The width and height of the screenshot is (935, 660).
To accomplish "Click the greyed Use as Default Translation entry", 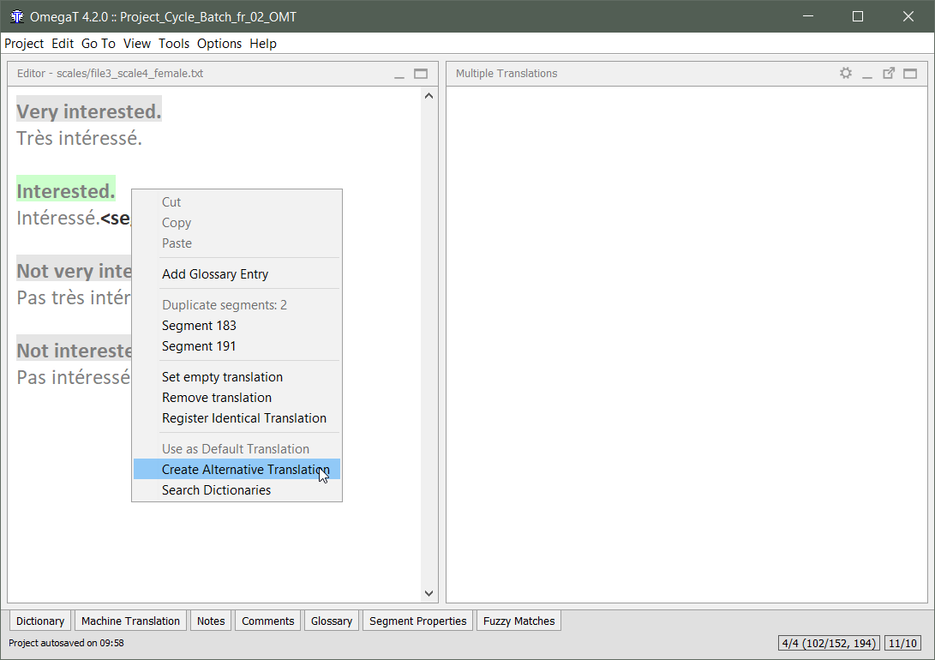I will (237, 449).
